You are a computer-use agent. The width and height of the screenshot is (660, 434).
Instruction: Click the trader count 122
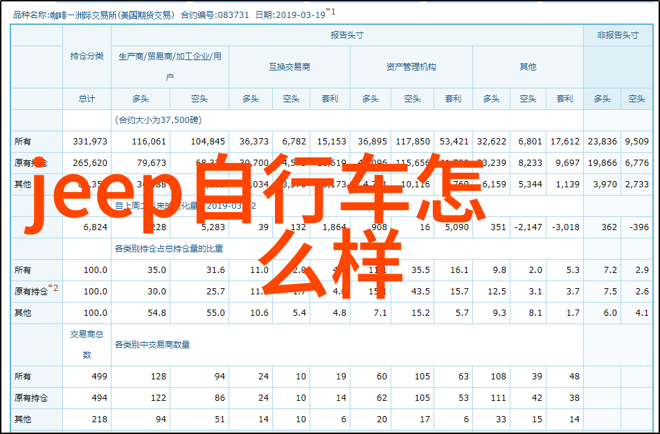(159, 398)
